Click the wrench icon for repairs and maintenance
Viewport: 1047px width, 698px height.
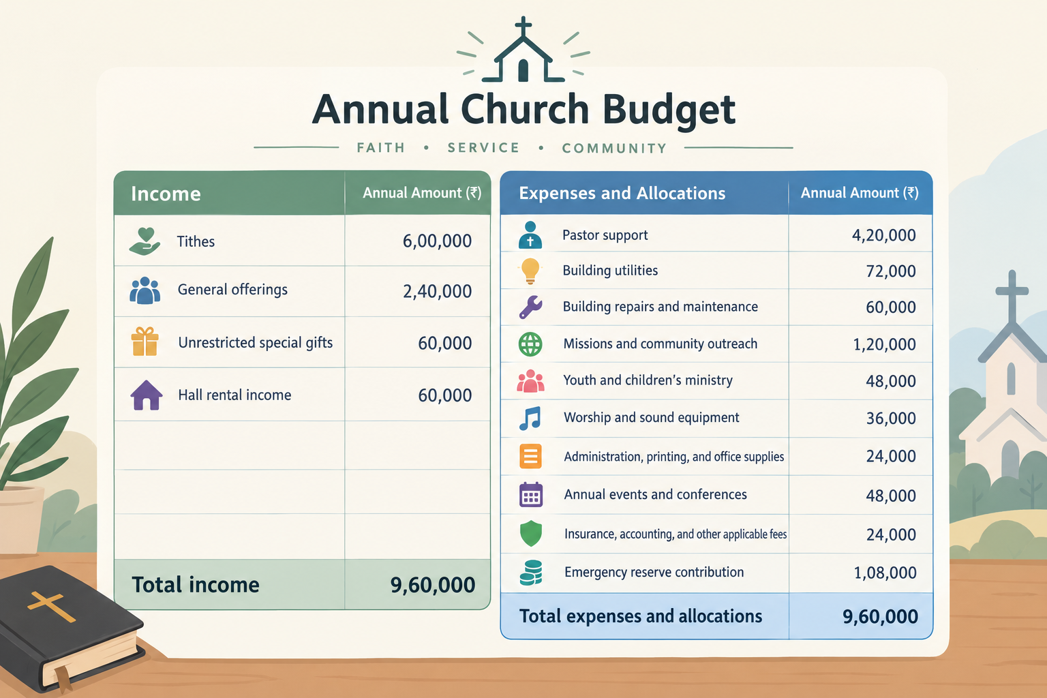point(530,307)
